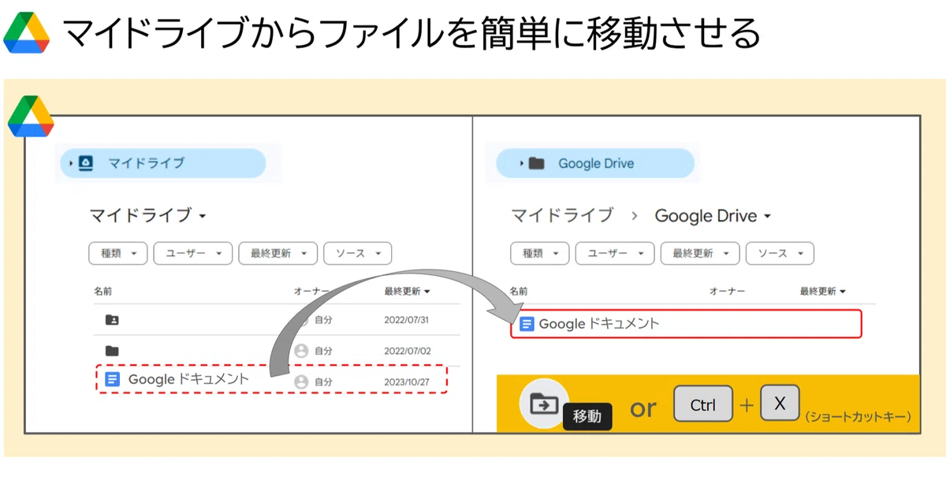Click the 2022/07/31 date cell
The width and height of the screenshot is (946, 495).
point(406,320)
